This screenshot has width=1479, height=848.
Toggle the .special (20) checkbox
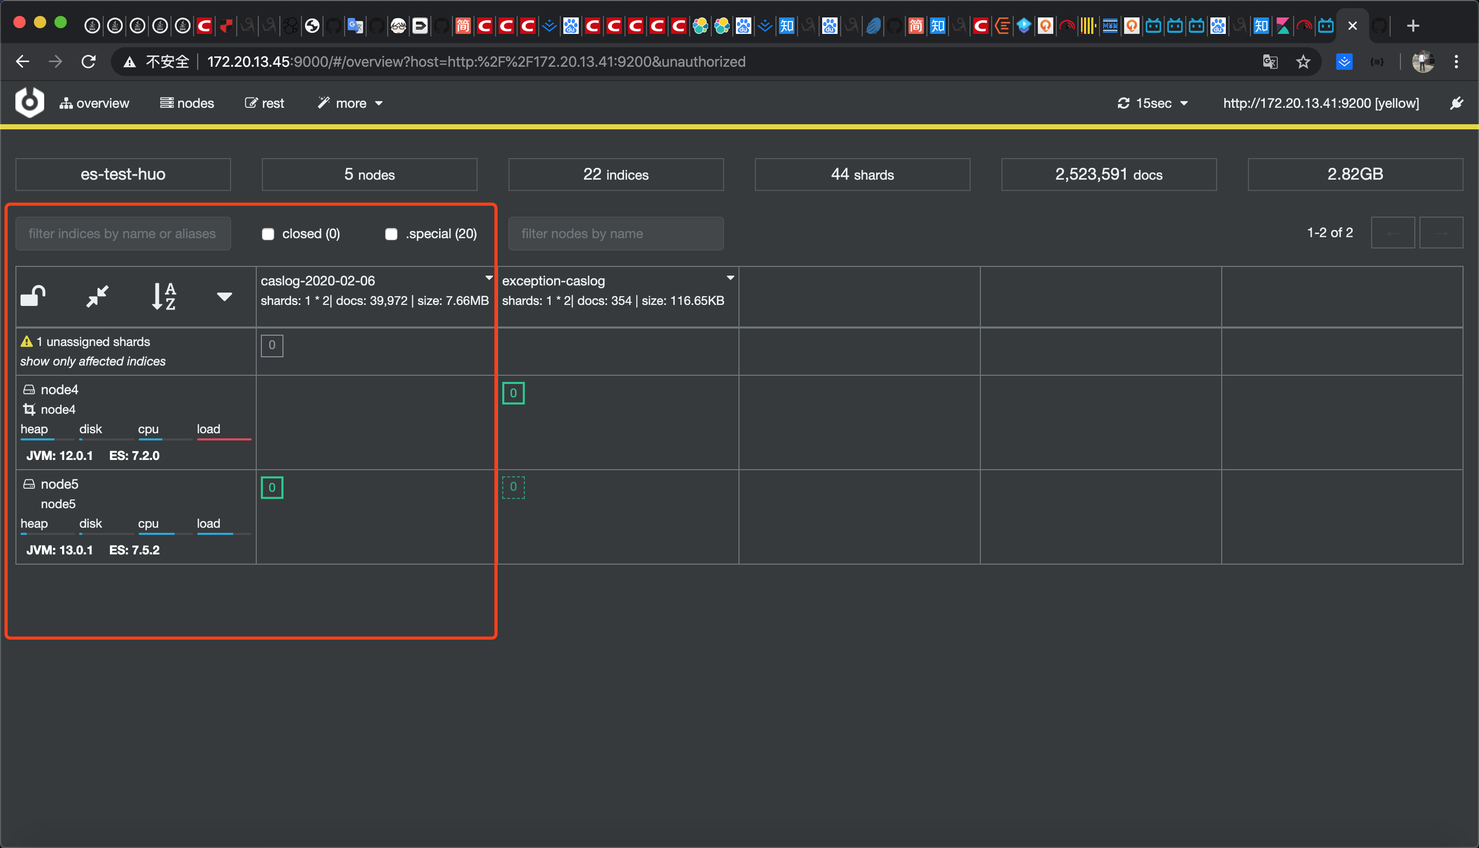coord(391,234)
